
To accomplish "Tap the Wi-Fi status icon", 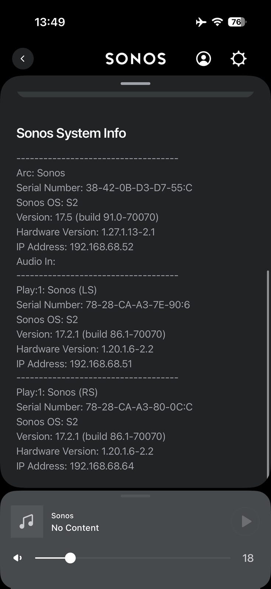I will pos(218,22).
